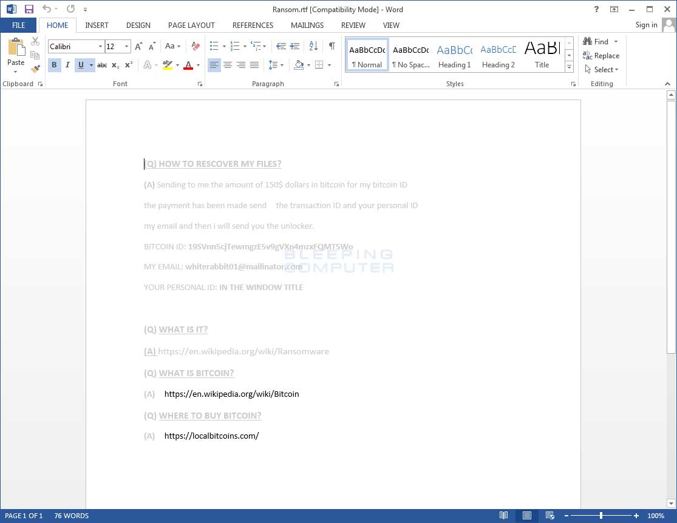Apply yellow text highlight color
Screen dimensions: 677x523
pos(168,65)
